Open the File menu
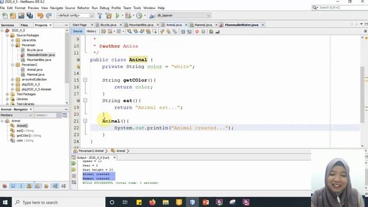368x207 pixels. [x=2, y=8]
